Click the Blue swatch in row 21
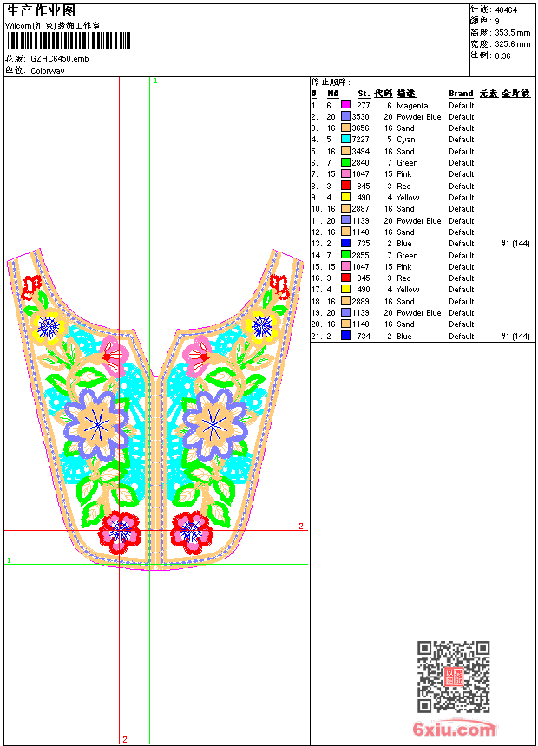This screenshot has height=746, width=538. click(345, 336)
